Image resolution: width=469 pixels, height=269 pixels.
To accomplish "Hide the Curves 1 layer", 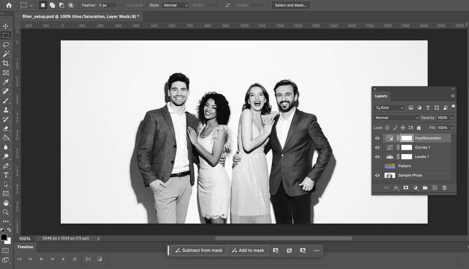I will tap(377, 147).
